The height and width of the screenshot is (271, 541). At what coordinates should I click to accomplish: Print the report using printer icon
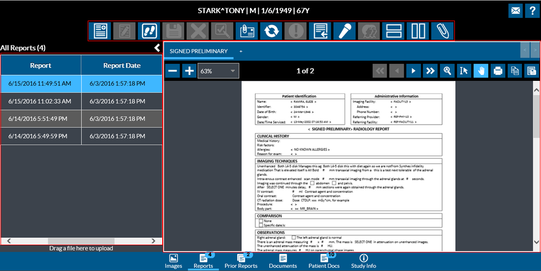click(498, 71)
